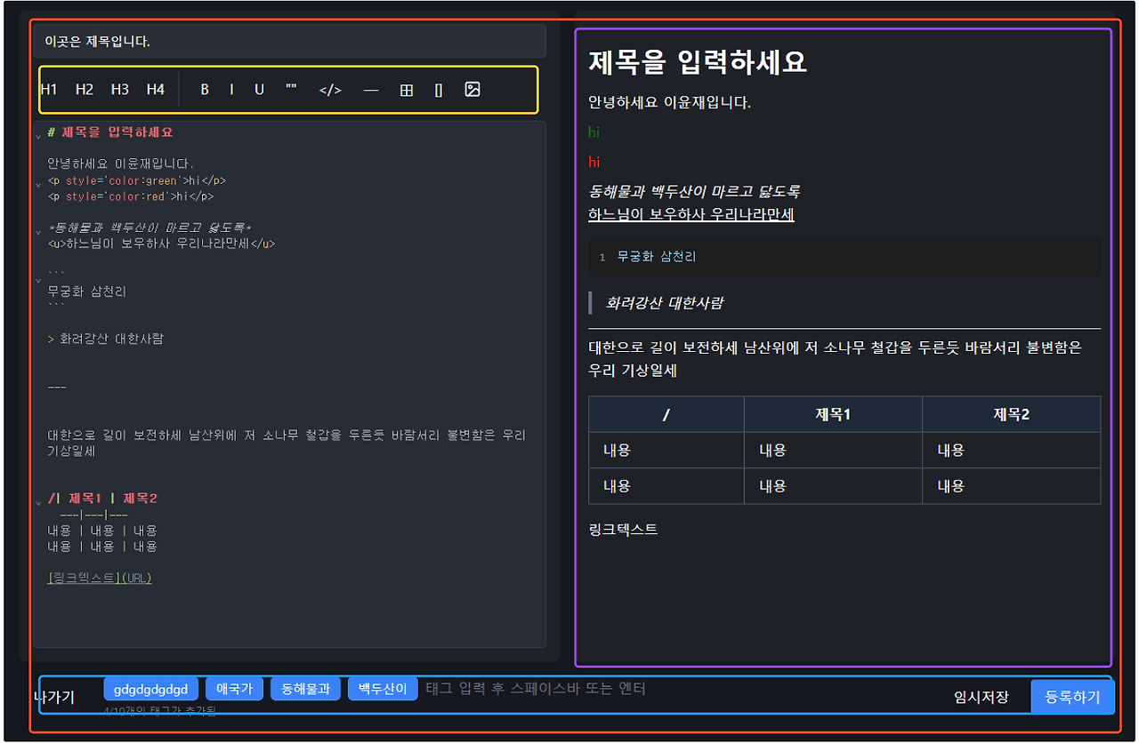The height and width of the screenshot is (743, 1139).
Task: Apply the H3 heading format
Action: pos(120,89)
